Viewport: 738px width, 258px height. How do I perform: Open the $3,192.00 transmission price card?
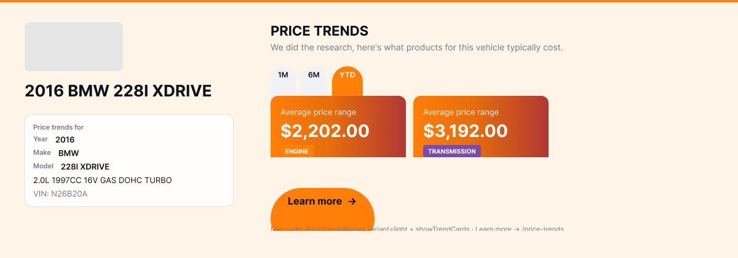pyautogui.click(x=481, y=127)
